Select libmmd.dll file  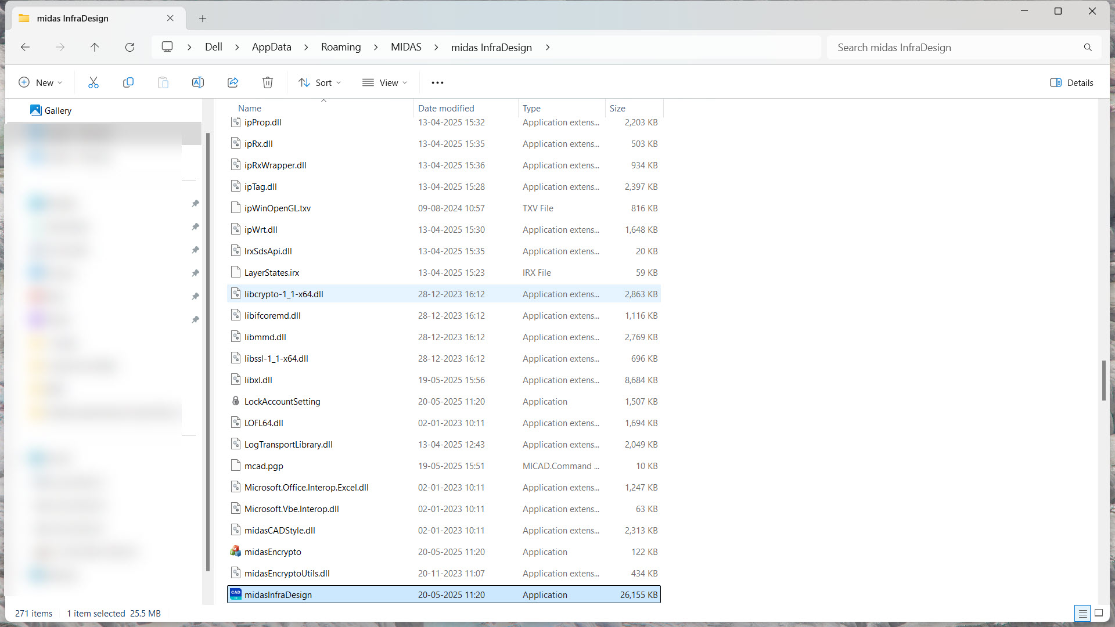pos(444,337)
